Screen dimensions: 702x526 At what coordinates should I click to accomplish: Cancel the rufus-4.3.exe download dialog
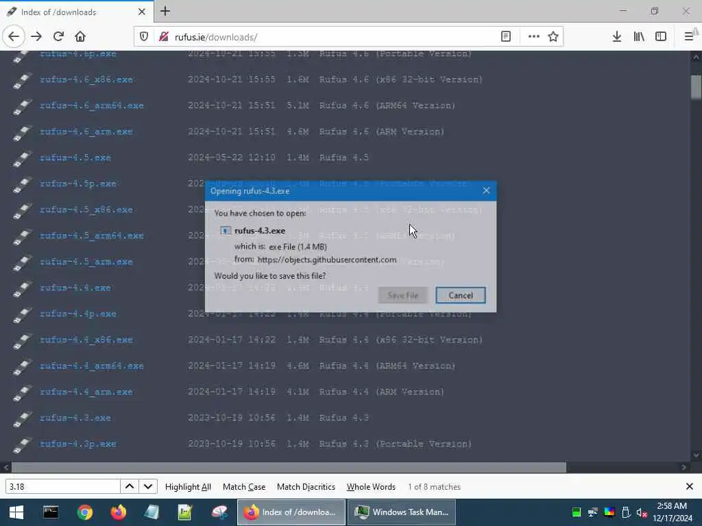pyautogui.click(x=461, y=295)
